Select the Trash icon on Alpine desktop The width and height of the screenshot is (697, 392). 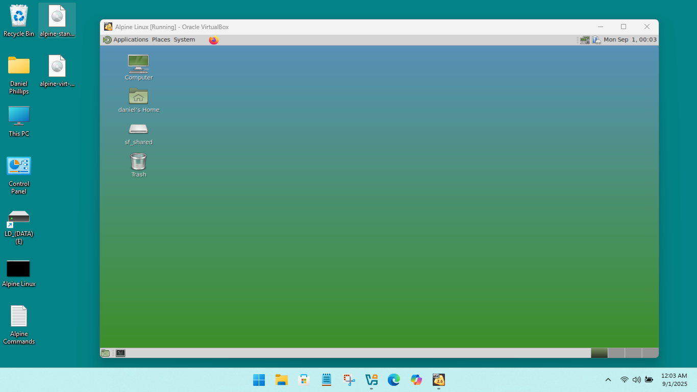tap(138, 165)
